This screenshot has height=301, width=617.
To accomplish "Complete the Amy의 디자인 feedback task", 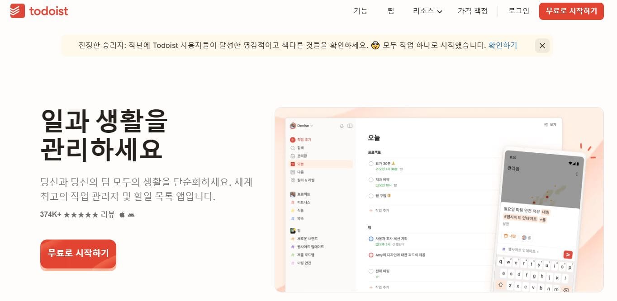I will [371, 255].
